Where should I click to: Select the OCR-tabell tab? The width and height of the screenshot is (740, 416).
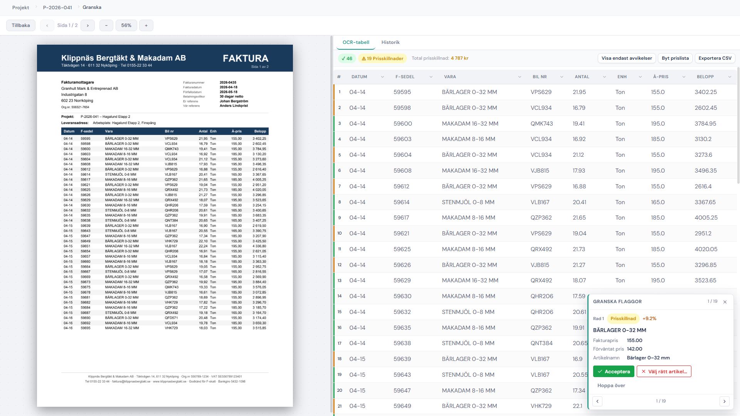click(355, 42)
